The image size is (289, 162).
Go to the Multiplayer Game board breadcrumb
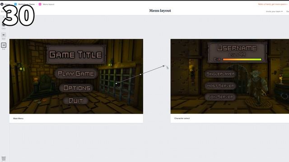point(26,4)
